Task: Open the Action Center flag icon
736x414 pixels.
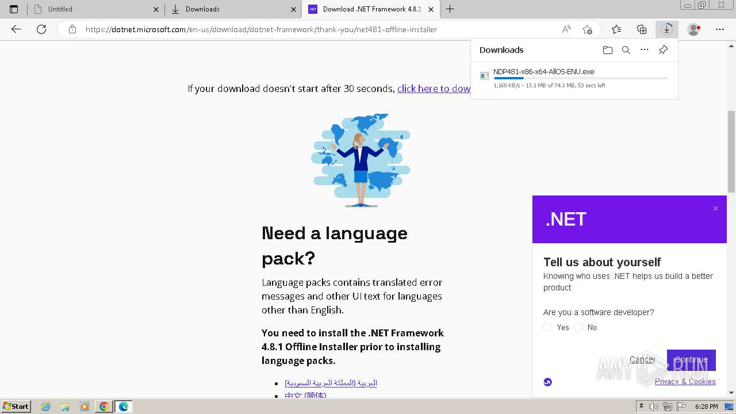Action: click(681, 407)
